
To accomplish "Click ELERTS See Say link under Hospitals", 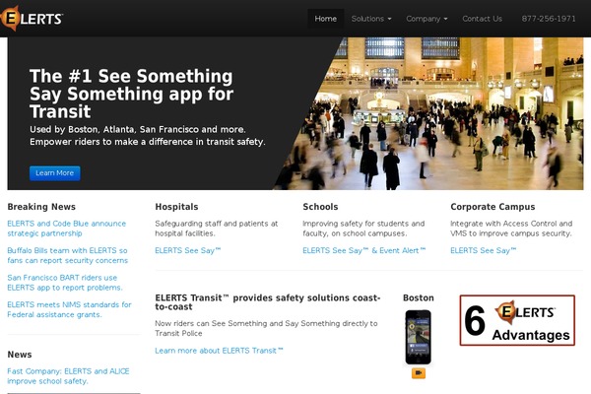I will pos(188,250).
